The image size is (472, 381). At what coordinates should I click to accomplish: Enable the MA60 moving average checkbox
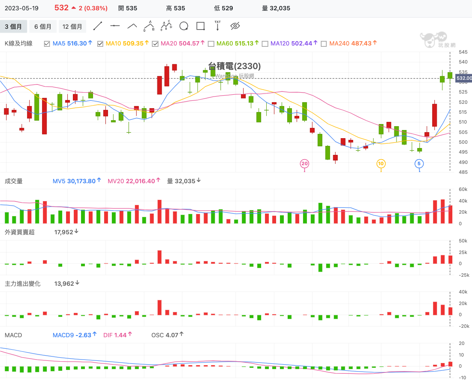tap(211, 43)
